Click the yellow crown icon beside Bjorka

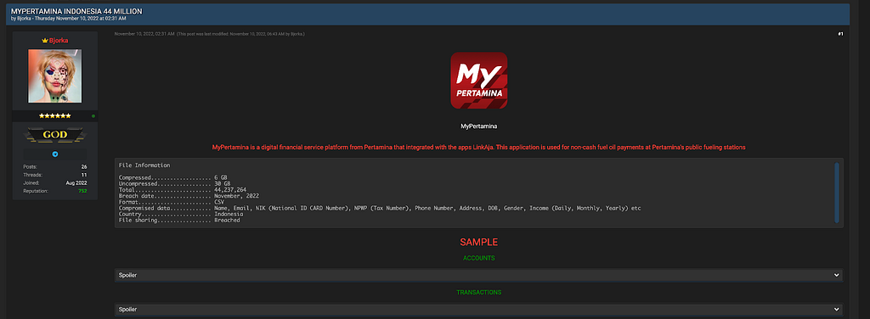click(45, 41)
